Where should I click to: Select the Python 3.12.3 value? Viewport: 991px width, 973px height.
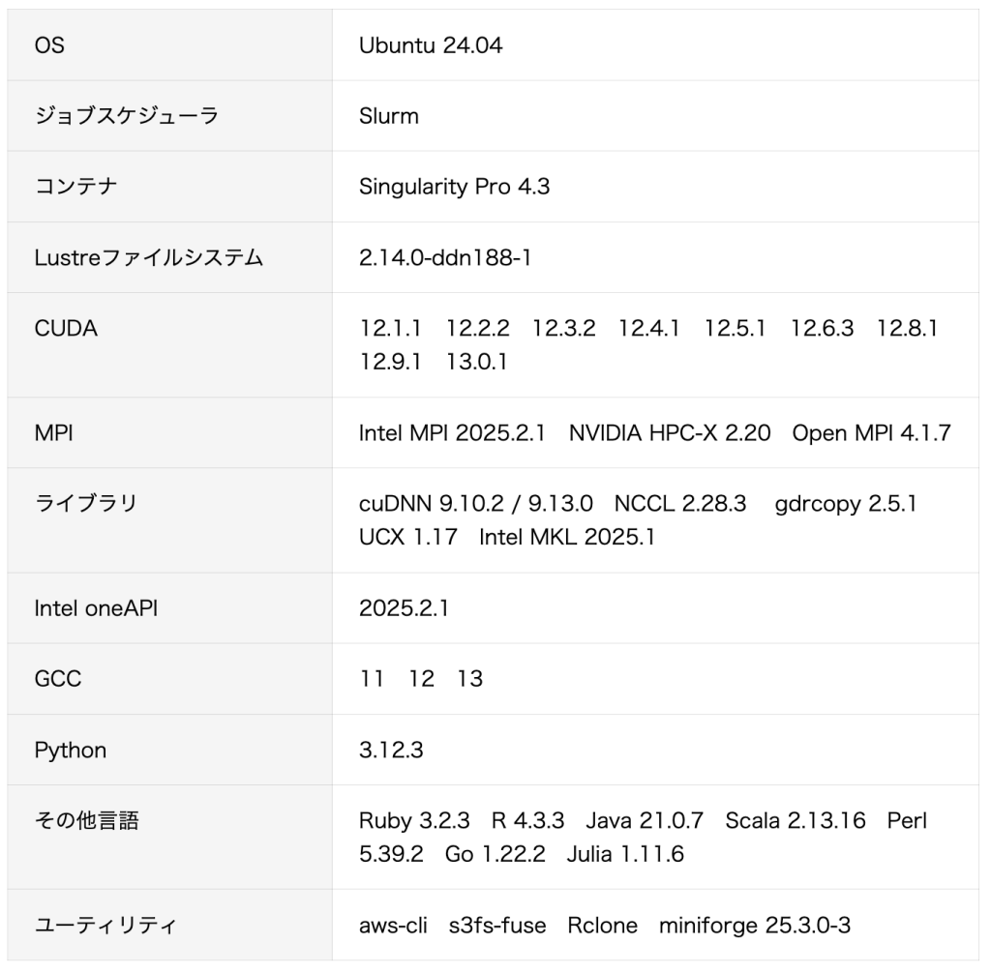coord(391,750)
